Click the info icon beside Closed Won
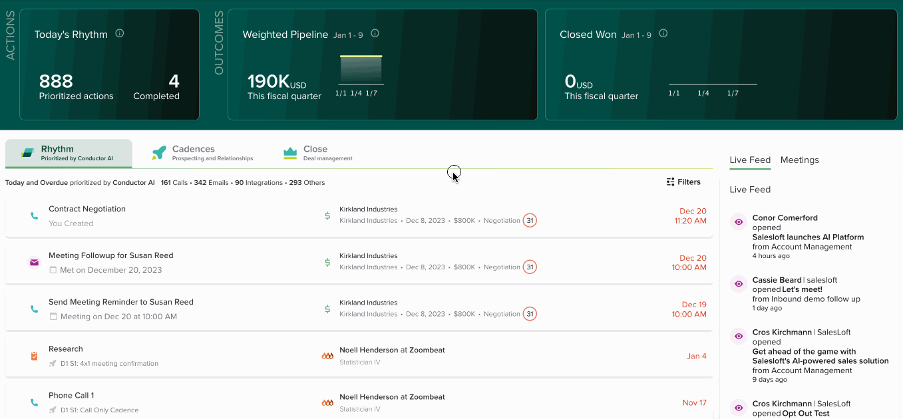The width and height of the screenshot is (903, 419). click(x=663, y=33)
